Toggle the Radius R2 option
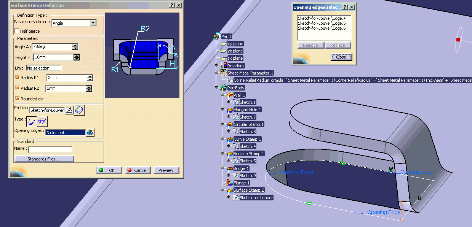472x227 pixels. [x=17, y=88]
